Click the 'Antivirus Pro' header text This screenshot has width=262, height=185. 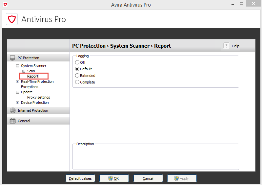pos(44,19)
